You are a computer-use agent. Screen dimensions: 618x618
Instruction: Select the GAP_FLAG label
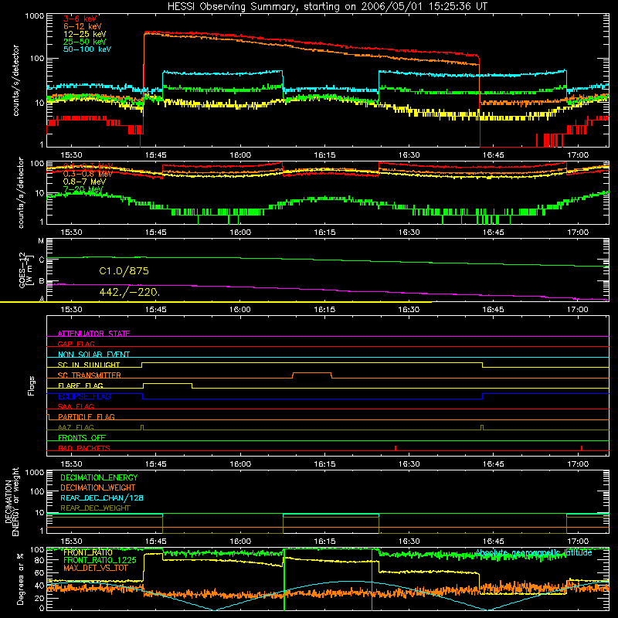(76, 344)
